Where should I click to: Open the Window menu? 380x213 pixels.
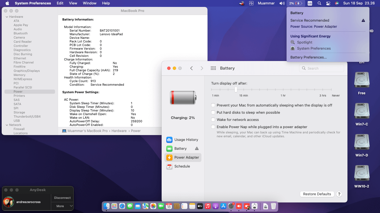(x=90, y=3)
